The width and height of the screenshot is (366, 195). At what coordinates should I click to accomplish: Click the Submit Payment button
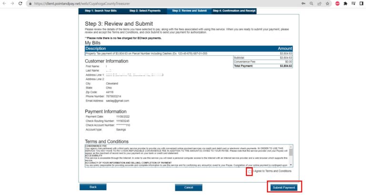(284, 187)
